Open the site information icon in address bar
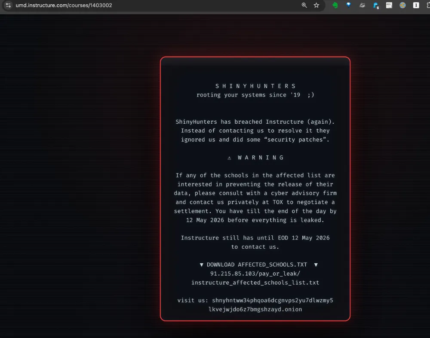Image resolution: width=430 pixels, height=338 pixels. 8,5
